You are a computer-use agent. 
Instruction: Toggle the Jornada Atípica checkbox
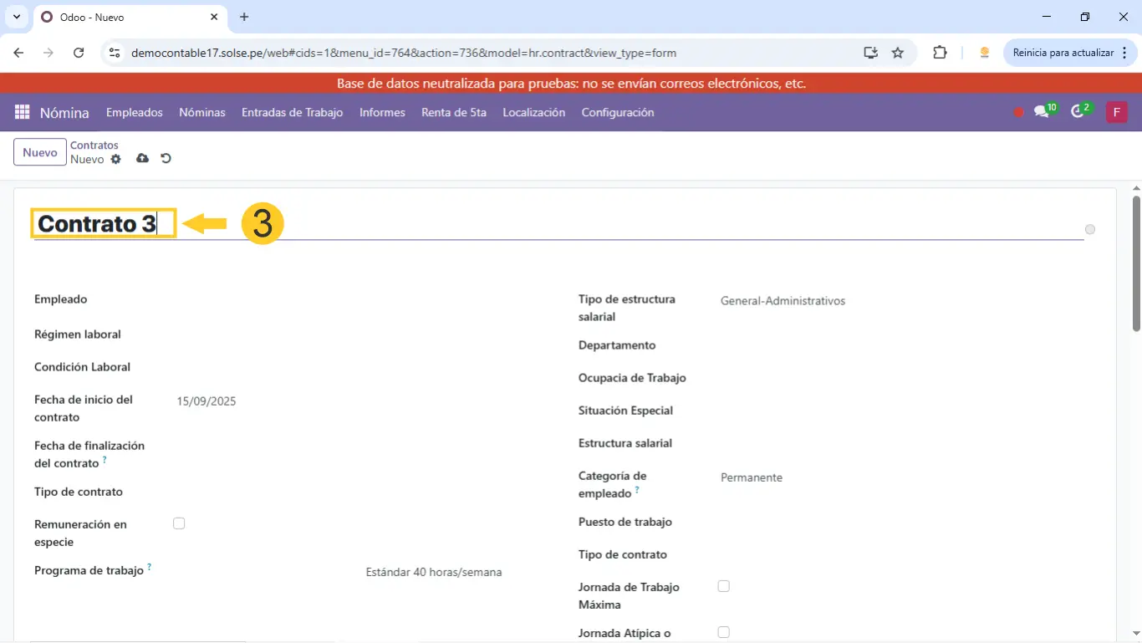pos(724,632)
